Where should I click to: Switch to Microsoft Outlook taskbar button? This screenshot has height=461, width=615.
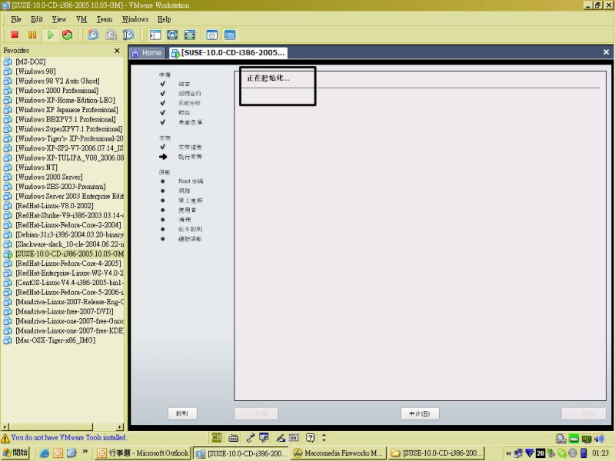pyautogui.click(x=143, y=453)
